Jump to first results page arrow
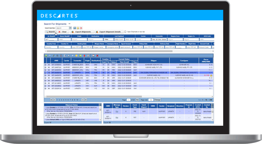 point(51,99)
